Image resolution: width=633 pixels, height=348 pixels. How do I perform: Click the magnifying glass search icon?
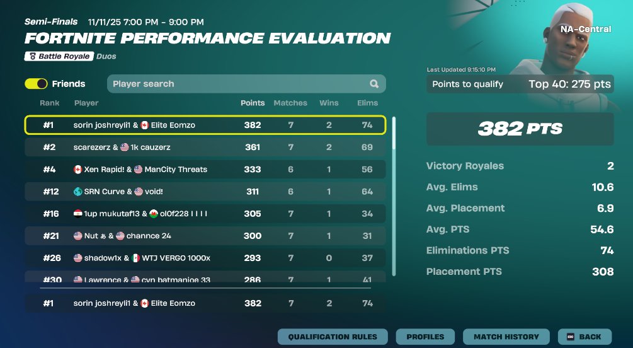click(374, 84)
